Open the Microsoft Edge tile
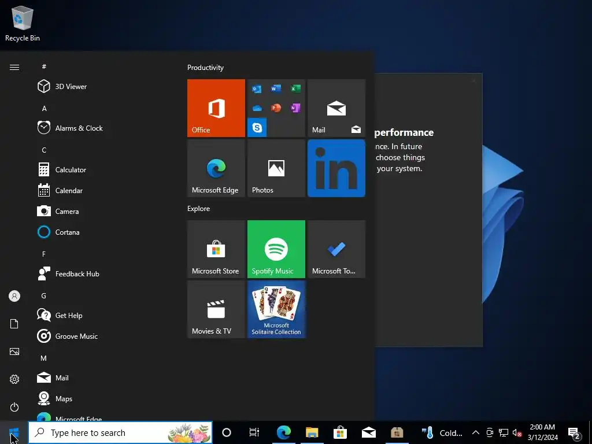The image size is (592, 444). click(x=216, y=168)
